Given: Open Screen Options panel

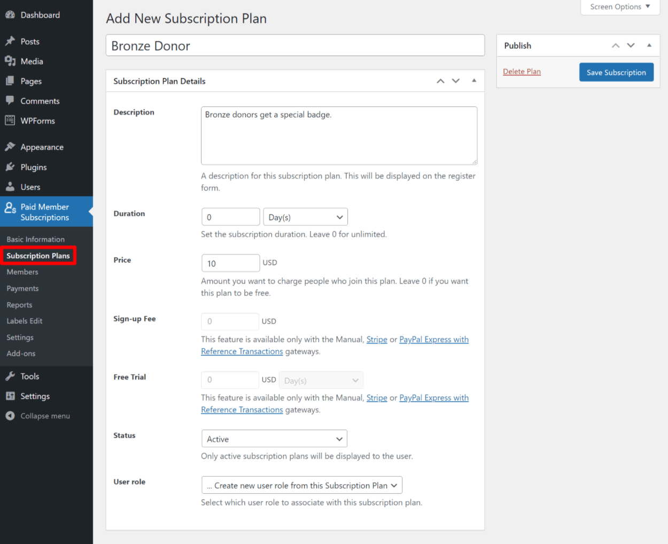Looking at the screenshot, I should 620,7.
